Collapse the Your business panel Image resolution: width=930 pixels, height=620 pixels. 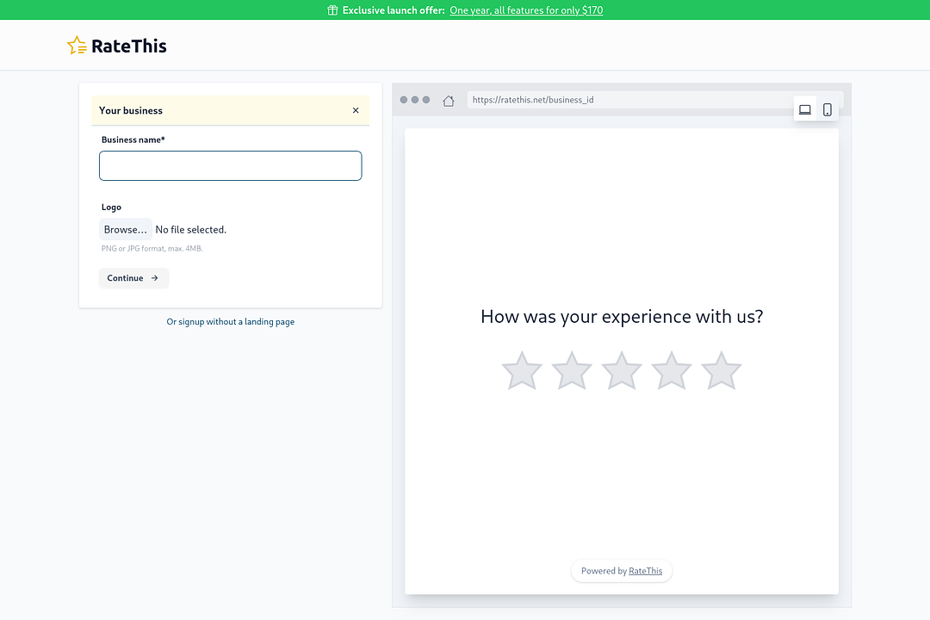click(356, 110)
